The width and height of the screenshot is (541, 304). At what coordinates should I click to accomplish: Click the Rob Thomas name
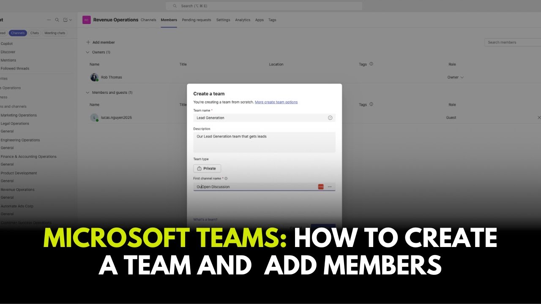click(112, 77)
